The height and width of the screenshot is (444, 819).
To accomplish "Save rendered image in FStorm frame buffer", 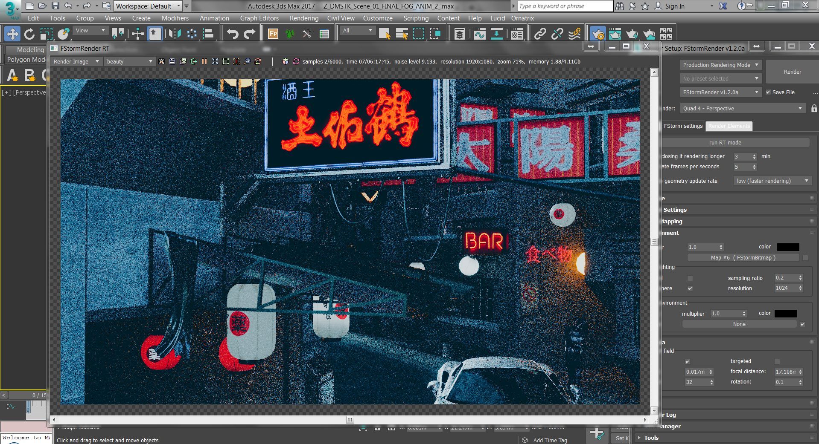I will [x=172, y=61].
